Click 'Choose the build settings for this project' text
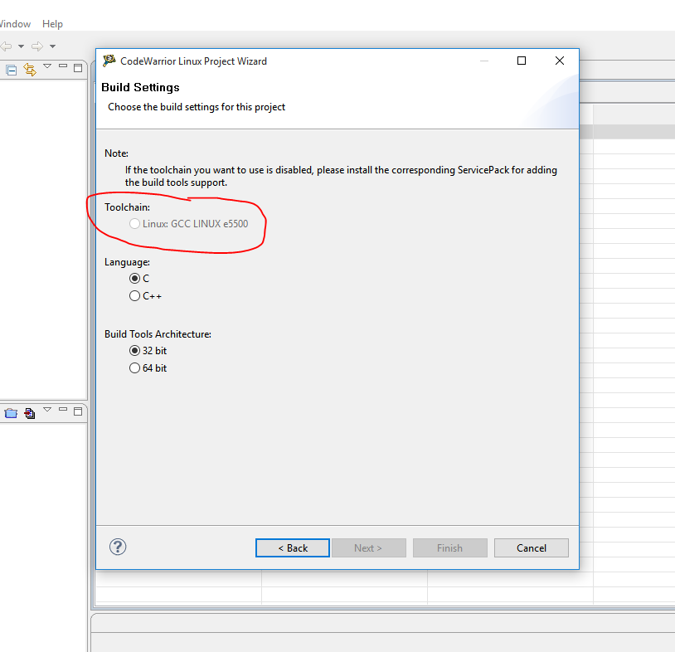The image size is (675, 652). coord(197,107)
